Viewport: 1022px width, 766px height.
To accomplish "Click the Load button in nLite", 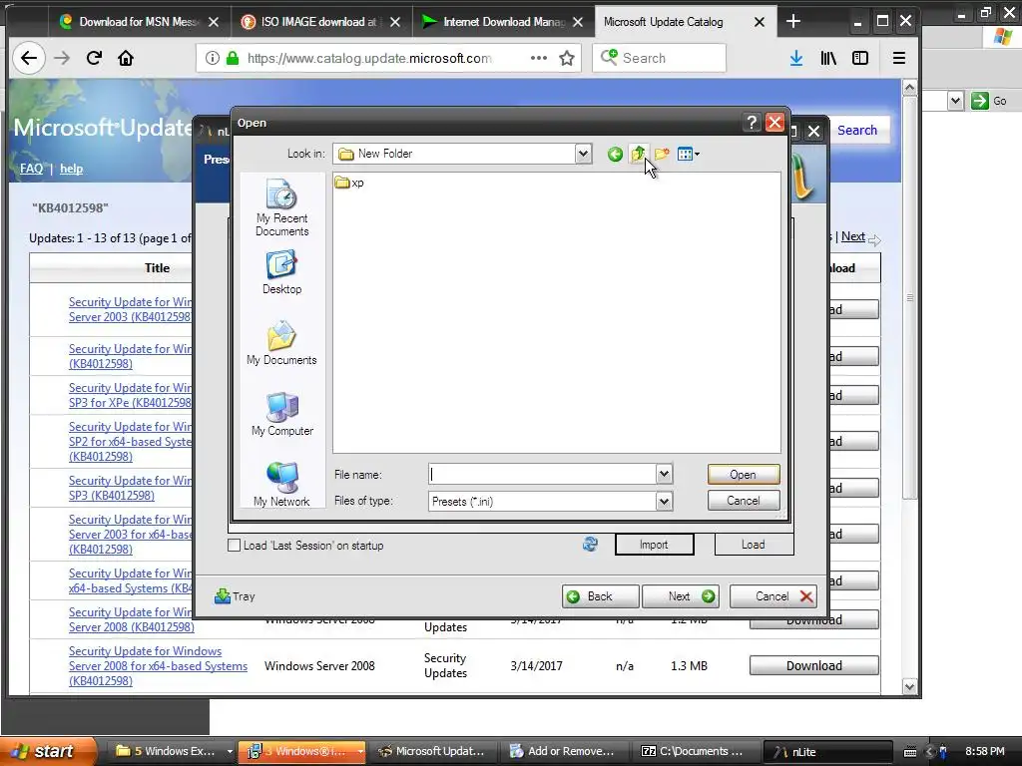I will click(x=754, y=545).
